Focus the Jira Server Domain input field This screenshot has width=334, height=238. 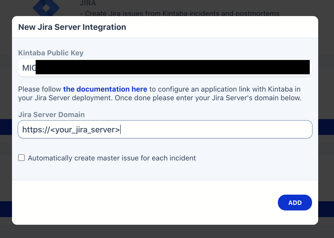click(x=165, y=129)
